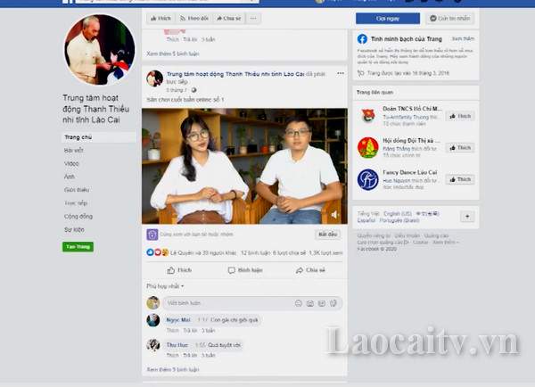Click the Quảng cáo footer link

(x=436, y=235)
